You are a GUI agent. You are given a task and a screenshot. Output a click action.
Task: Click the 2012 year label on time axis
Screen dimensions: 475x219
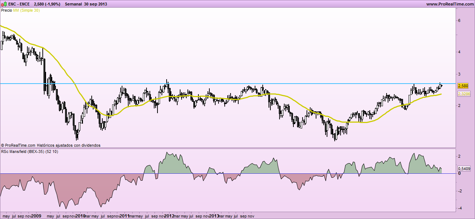coord(169,216)
